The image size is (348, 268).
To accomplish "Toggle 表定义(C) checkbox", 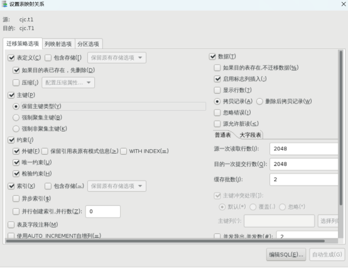I will coord(11,58).
